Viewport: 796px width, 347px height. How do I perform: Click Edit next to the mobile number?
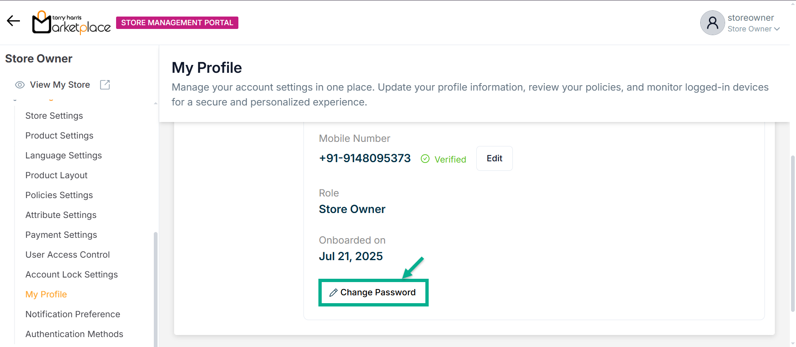tap(494, 158)
